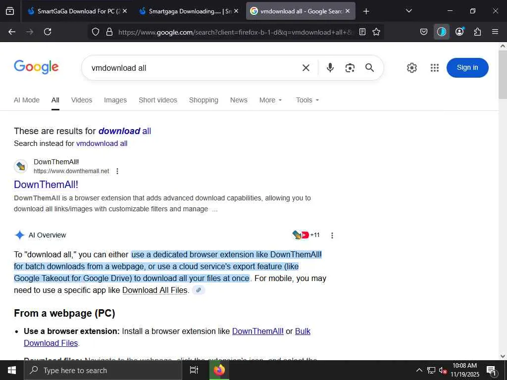Viewport: 507px width, 380px height.
Task: Reload the current page
Action: pos(48,32)
